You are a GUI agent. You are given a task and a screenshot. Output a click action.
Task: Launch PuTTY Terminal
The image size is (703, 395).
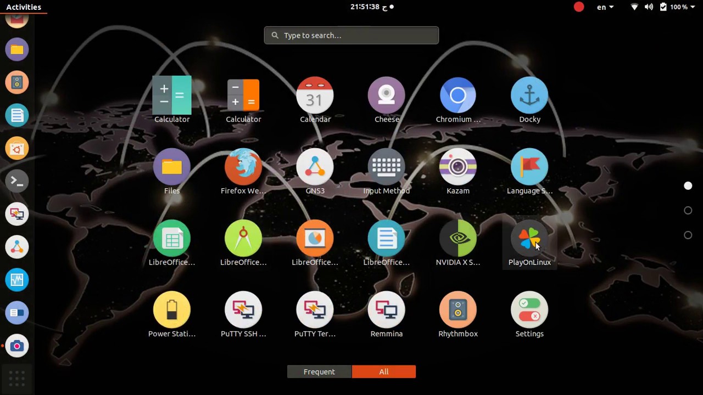[x=315, y=315]
